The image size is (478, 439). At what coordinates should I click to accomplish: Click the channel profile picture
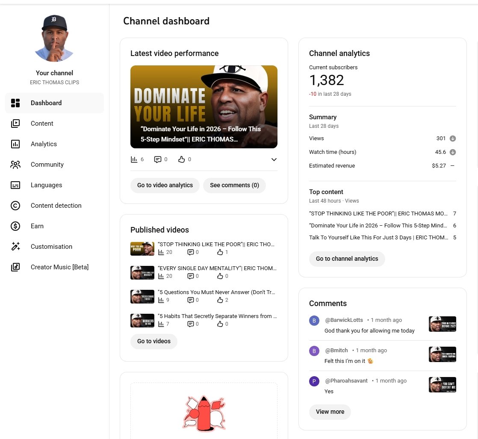[54, 38]
